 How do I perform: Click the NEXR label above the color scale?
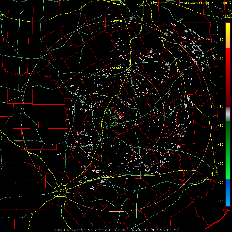[x=227, y=15]
